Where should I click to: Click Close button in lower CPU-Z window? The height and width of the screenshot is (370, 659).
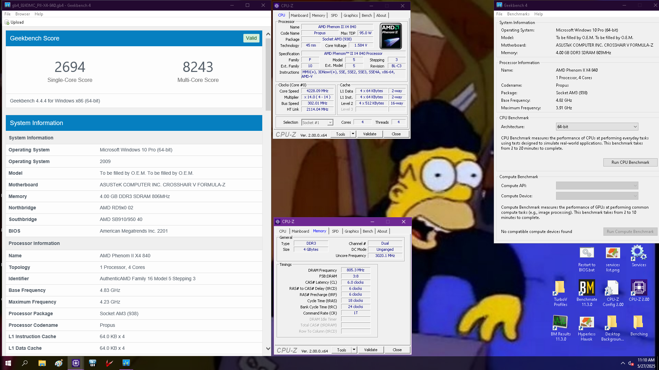(x=397, y=350)
